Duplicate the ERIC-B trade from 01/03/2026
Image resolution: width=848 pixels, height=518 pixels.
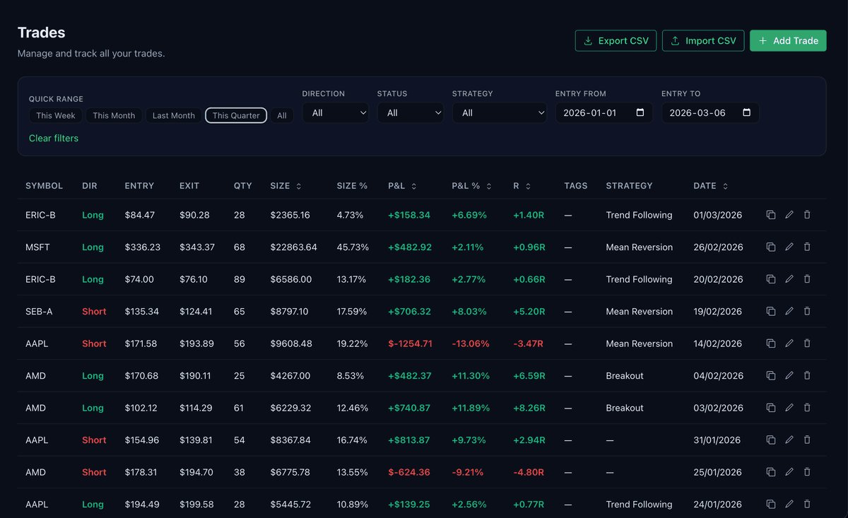(x=770, y=215)
